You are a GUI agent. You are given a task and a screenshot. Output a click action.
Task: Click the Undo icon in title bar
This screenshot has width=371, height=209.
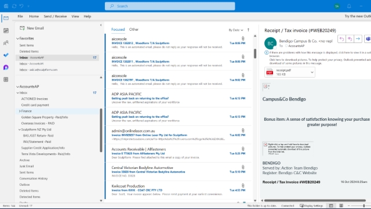21,6
